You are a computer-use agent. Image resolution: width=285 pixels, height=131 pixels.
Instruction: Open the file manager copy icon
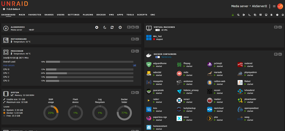[255, 15]
